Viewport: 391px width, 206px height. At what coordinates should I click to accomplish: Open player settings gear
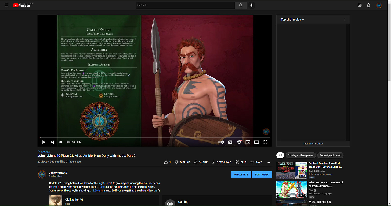239,142
